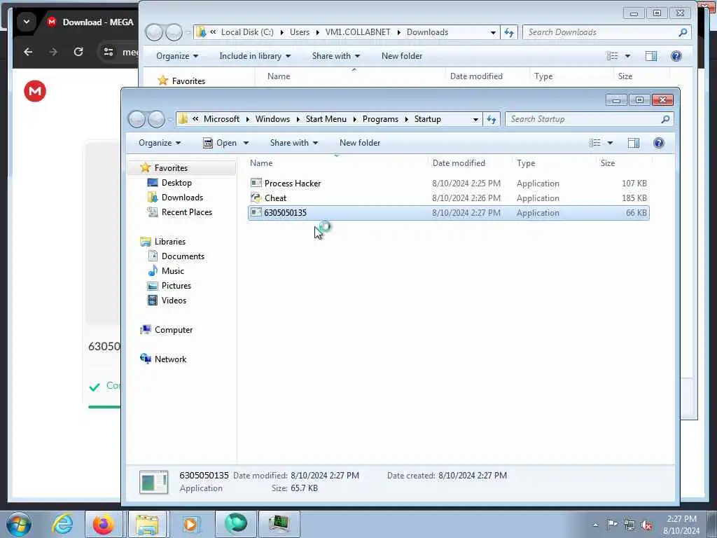Open the Windows Start menu
The image size is (717, 538).
click(x=19, y=524)
